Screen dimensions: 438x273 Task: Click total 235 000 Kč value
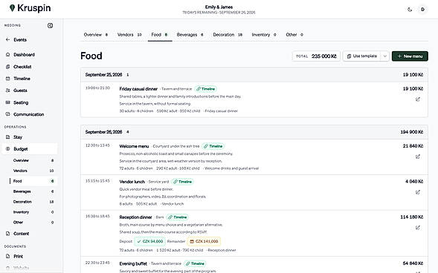point(324,56)
